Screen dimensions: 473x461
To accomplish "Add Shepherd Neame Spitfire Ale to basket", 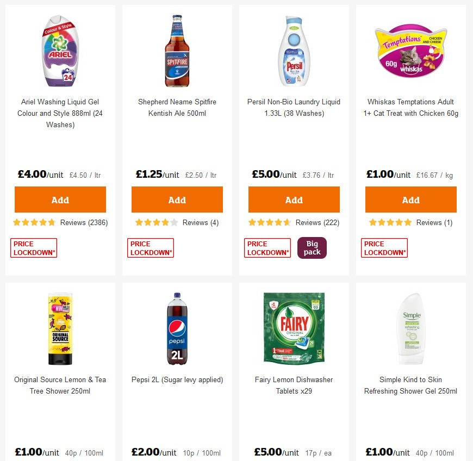I will click(x=177, y=200).
